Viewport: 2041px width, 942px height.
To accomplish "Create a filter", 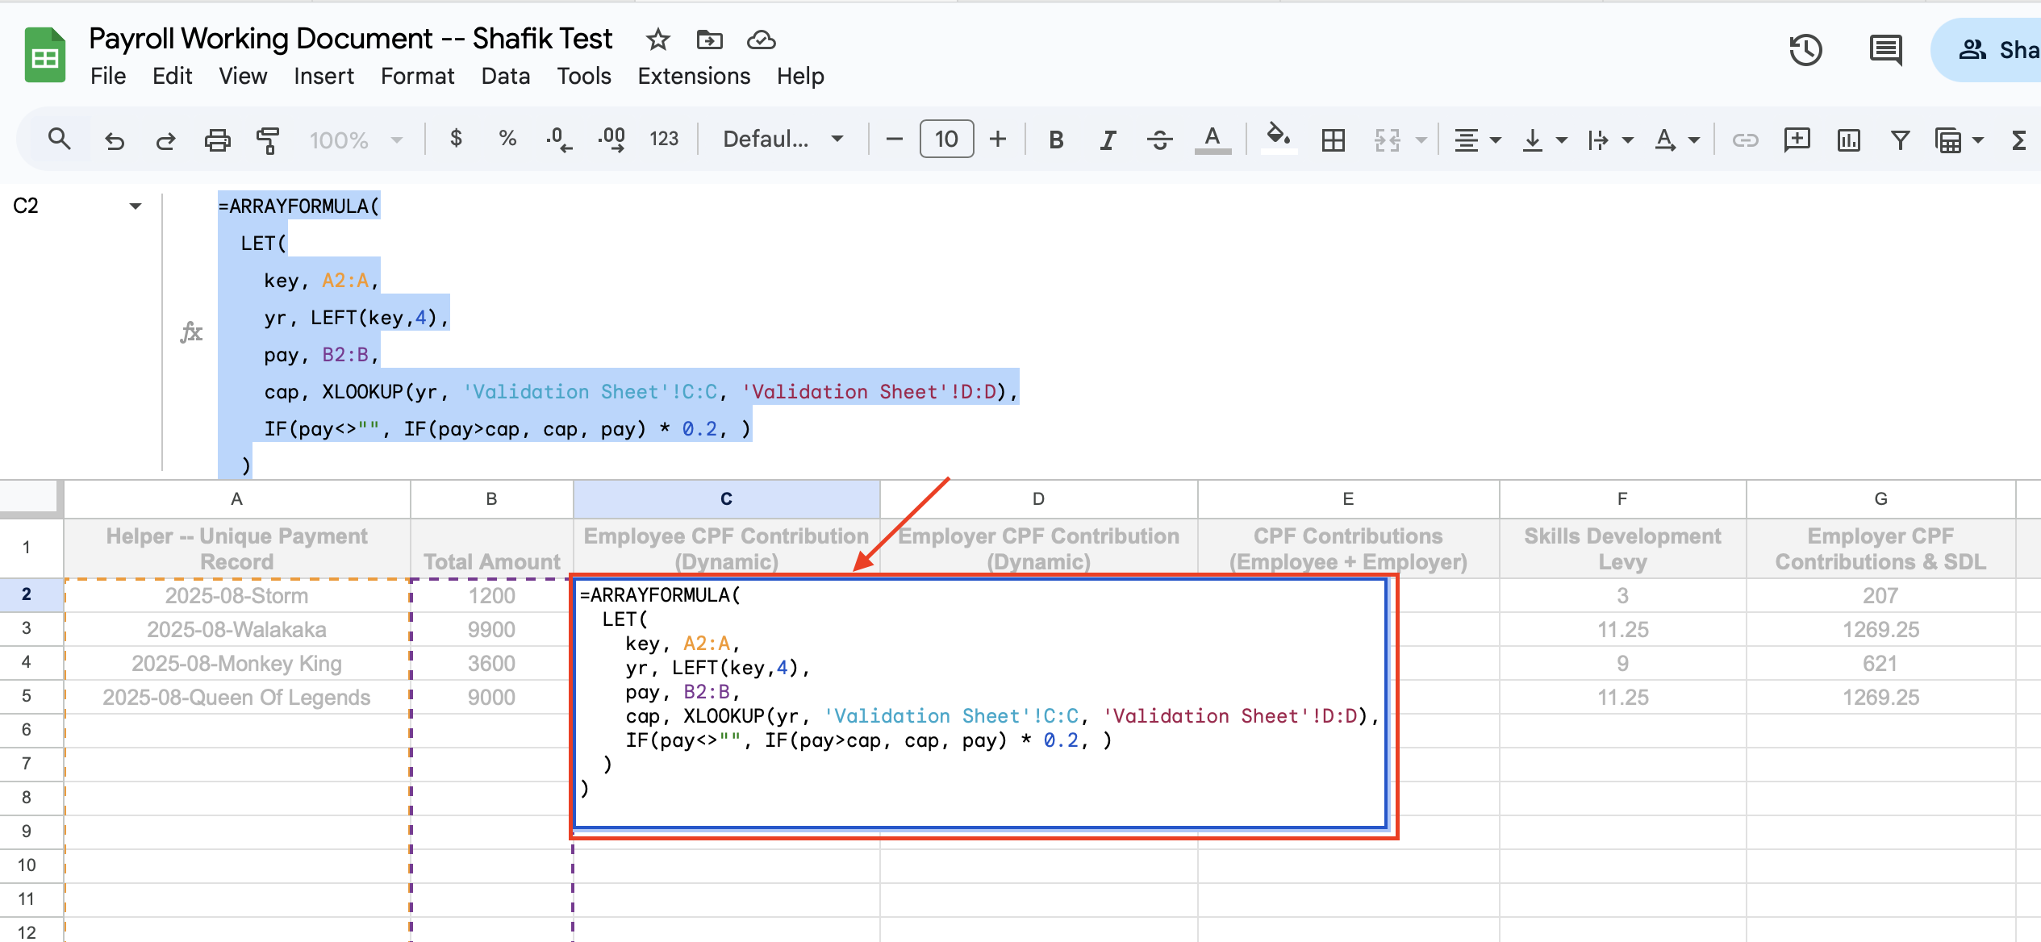I will [1900, 140].
